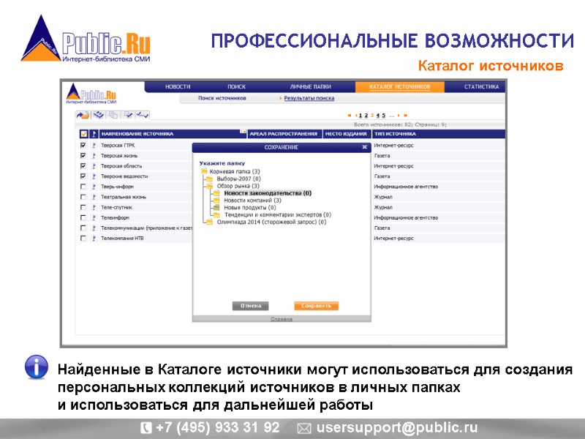Viewport: 585px width, 439px height.
Task: Click the Public.Ru logo inside the app
Action: (x=91, y=94)
